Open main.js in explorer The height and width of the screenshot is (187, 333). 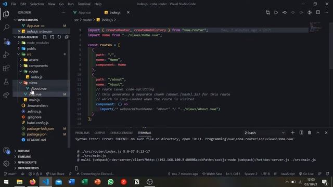tap(34, 100)
